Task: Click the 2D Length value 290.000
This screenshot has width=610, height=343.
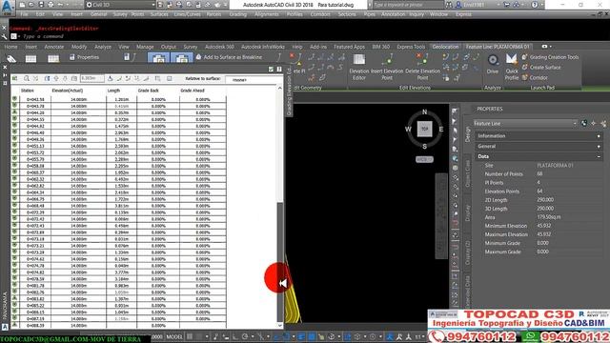Action: (545, 200)
